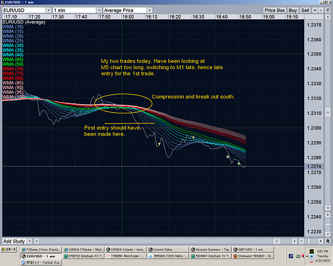
Task: Switch to EUR/USD 1 min taskbar item
Action: (41, 256)
